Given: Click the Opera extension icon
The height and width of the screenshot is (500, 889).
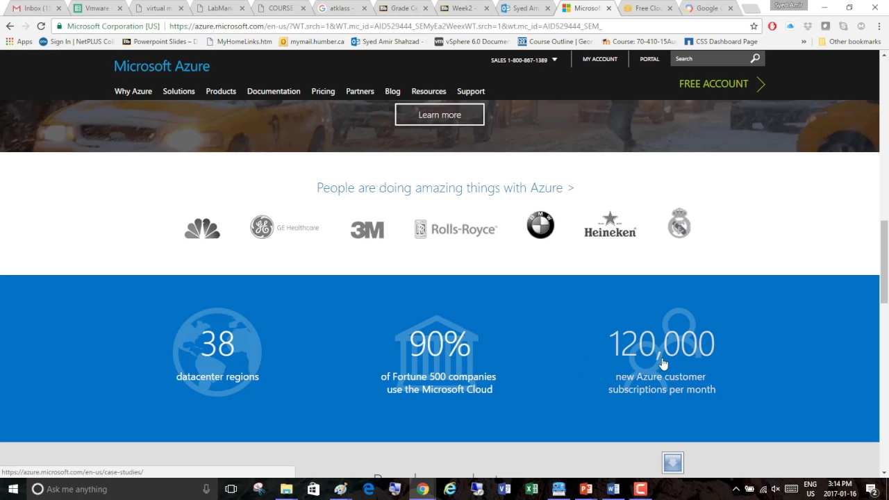Looking at the screenshot, I should [772, 26].
